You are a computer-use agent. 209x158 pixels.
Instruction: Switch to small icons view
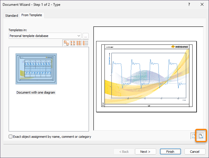(73, 43)
